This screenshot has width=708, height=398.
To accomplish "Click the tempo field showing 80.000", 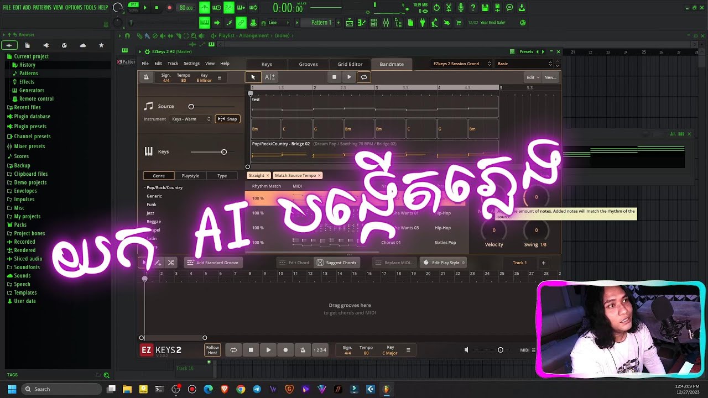I will pyautogui.click(x=186, y=8).
